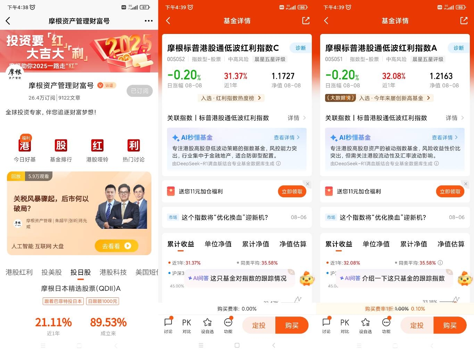
Task: Tap 立即领取 on the 指数A page
Action: (x=450, y=191)
